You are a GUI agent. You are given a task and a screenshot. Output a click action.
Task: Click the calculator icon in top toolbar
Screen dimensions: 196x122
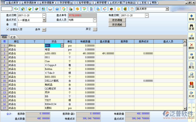point(91,9)
